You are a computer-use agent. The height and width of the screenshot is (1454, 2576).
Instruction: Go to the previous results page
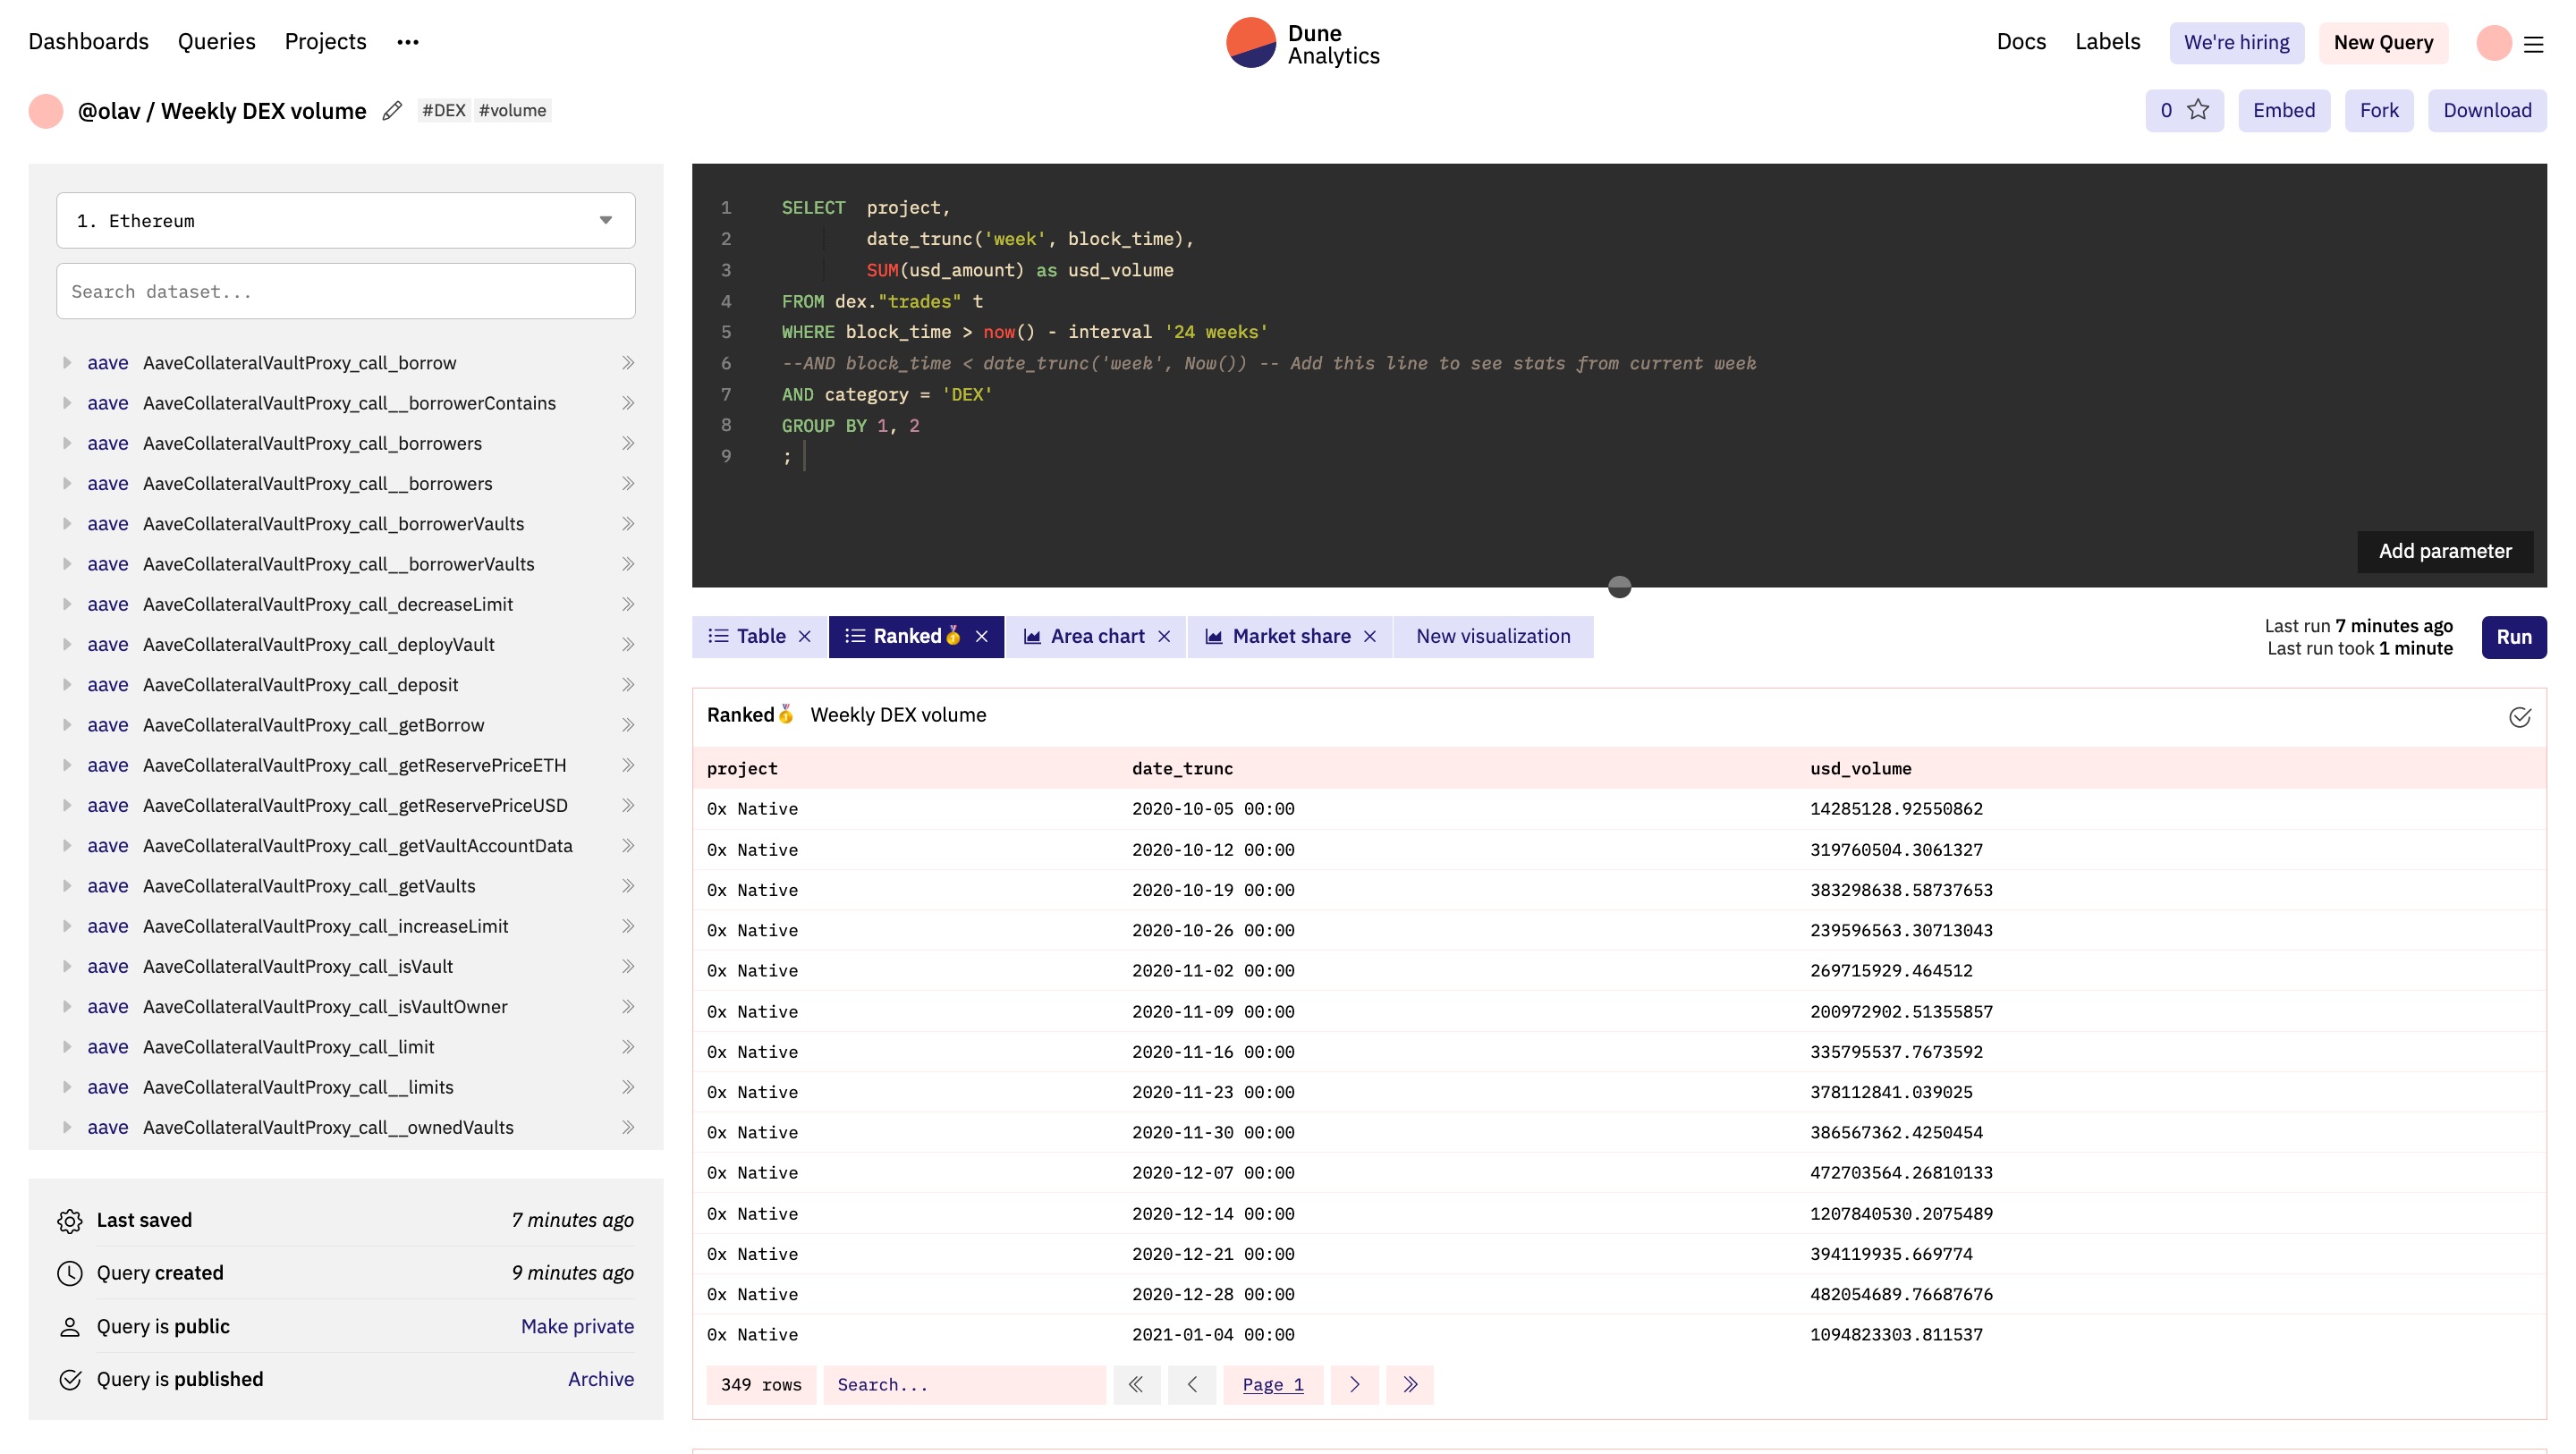click(1192, 1384)
